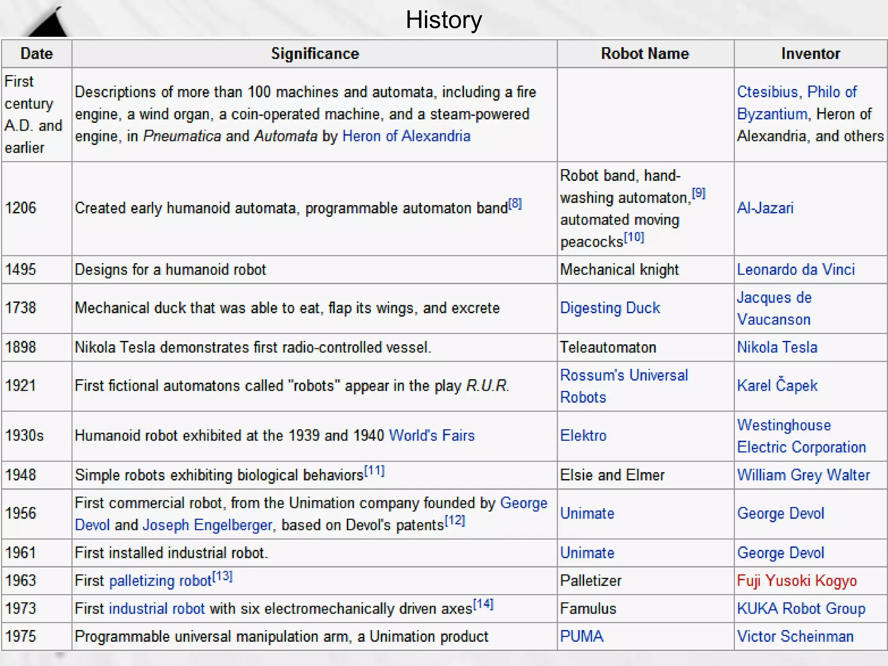888x666 pixels.
Task: Open the Heron of Alexandria link
Action: pos(406,136)
